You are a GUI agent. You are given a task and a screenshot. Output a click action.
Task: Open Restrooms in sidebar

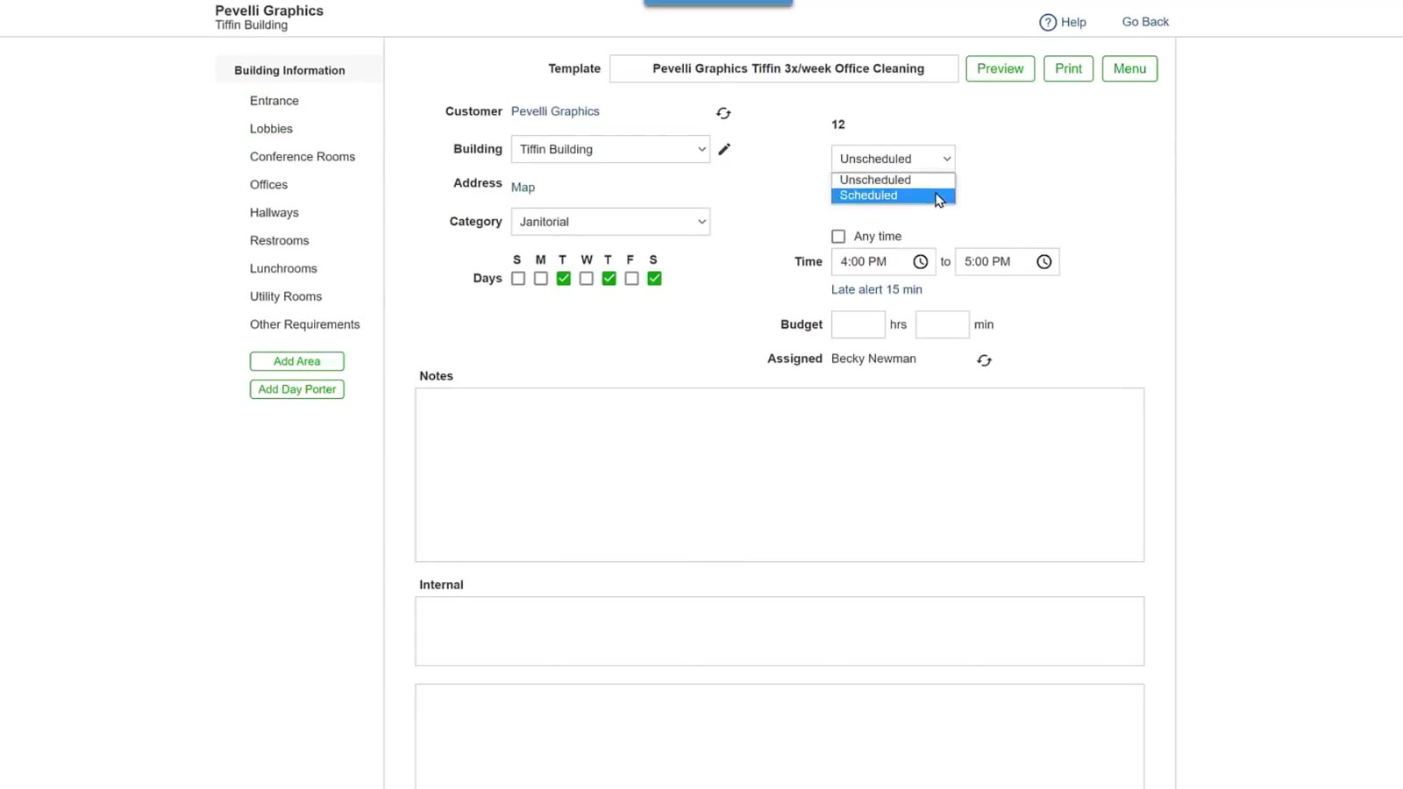coord(279,241)
